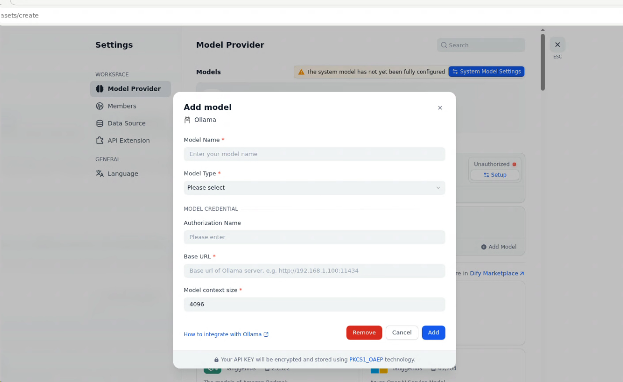The image size is (623, 382).
Task: Open System Model Settings
Action: pos(486,72)
